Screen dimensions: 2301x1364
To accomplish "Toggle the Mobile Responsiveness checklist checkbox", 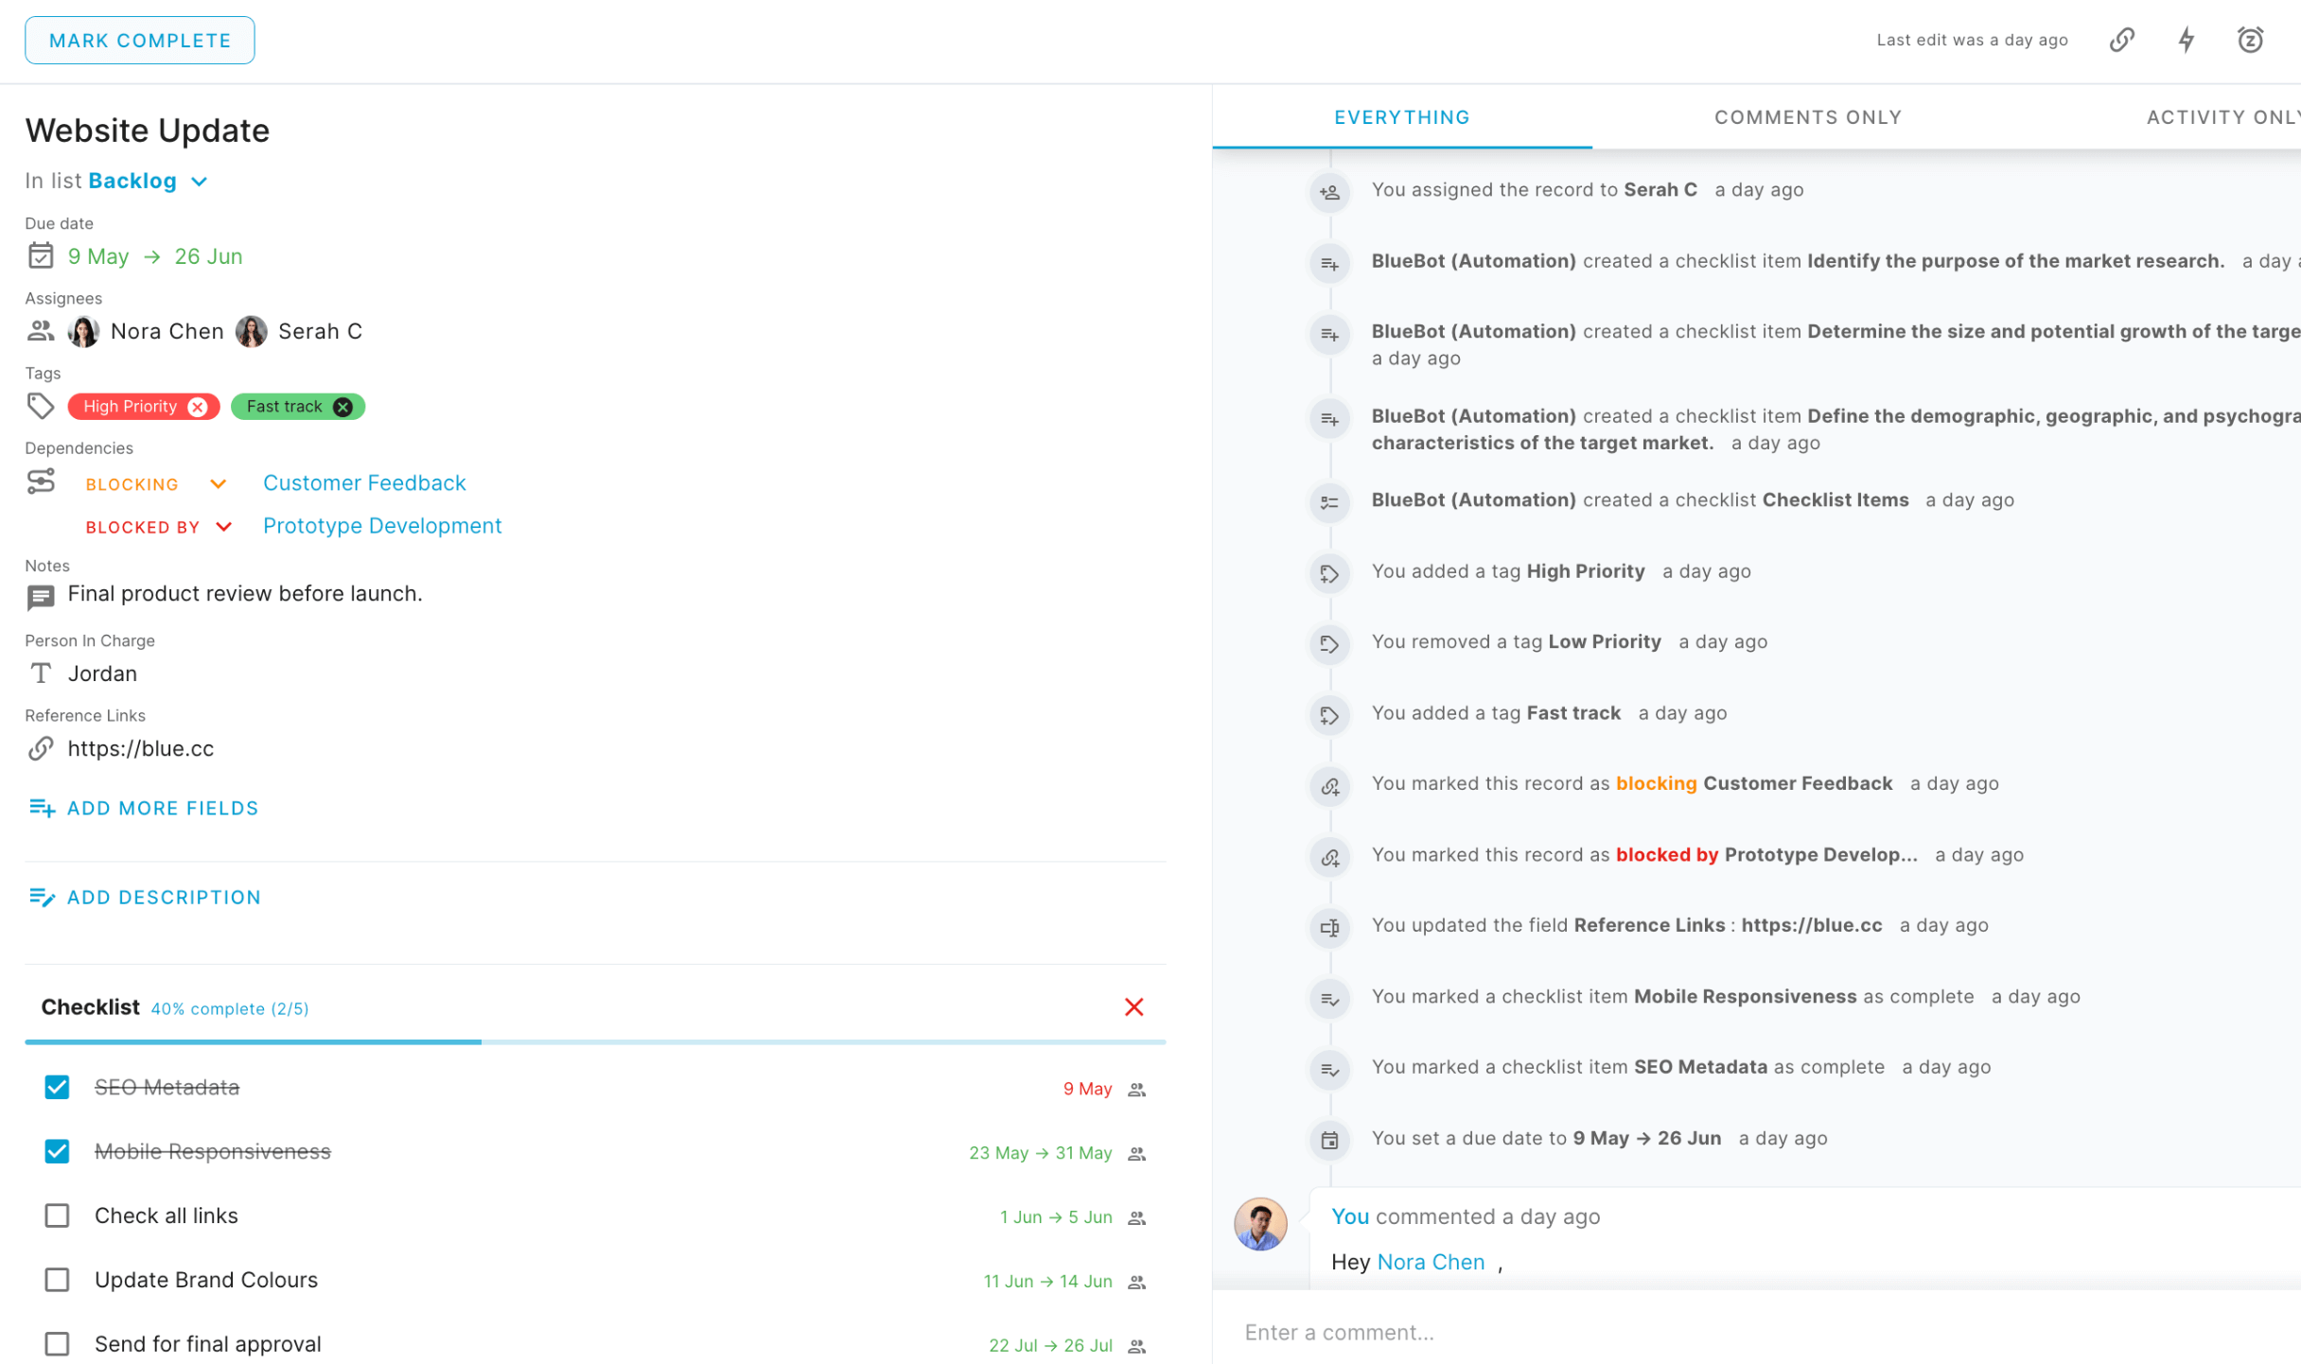I will point(55,1149).
